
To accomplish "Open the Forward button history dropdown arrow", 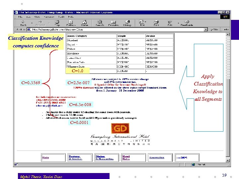I will [x=49, y=23].
